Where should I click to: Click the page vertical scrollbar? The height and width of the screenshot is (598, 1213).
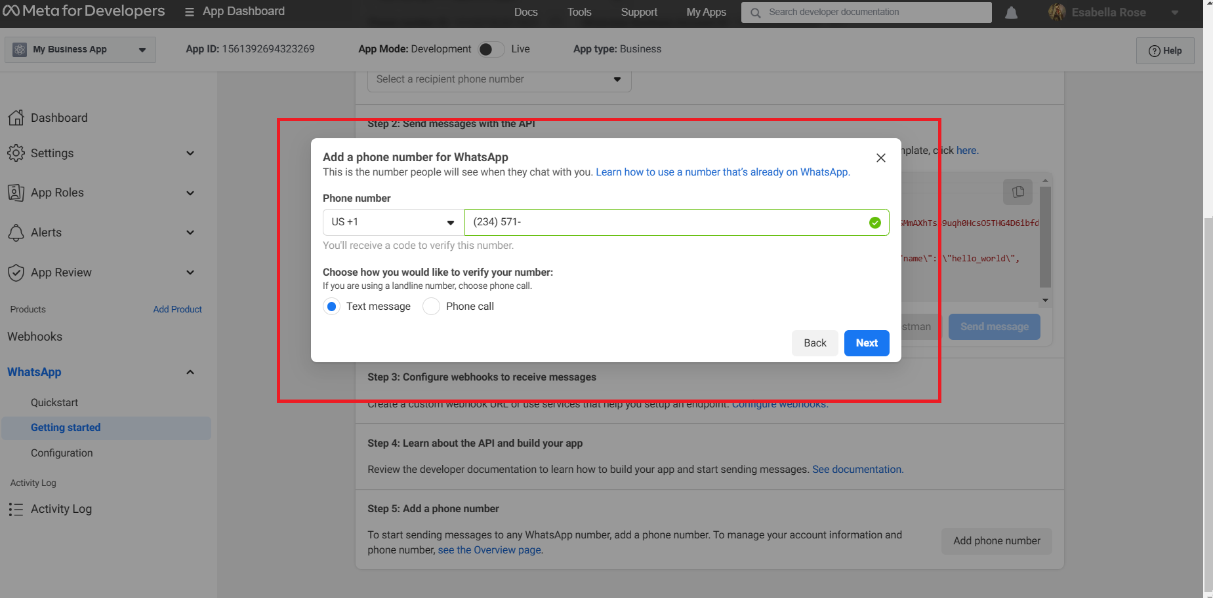[1208, 406]
